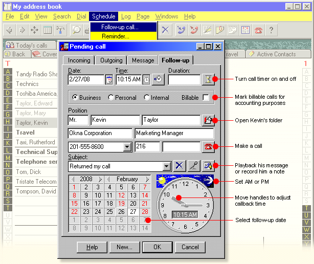The height and width of the screenshot is (264, 314).
Task: Click the question mark help toolbar icon
Action: click(271, 30)
